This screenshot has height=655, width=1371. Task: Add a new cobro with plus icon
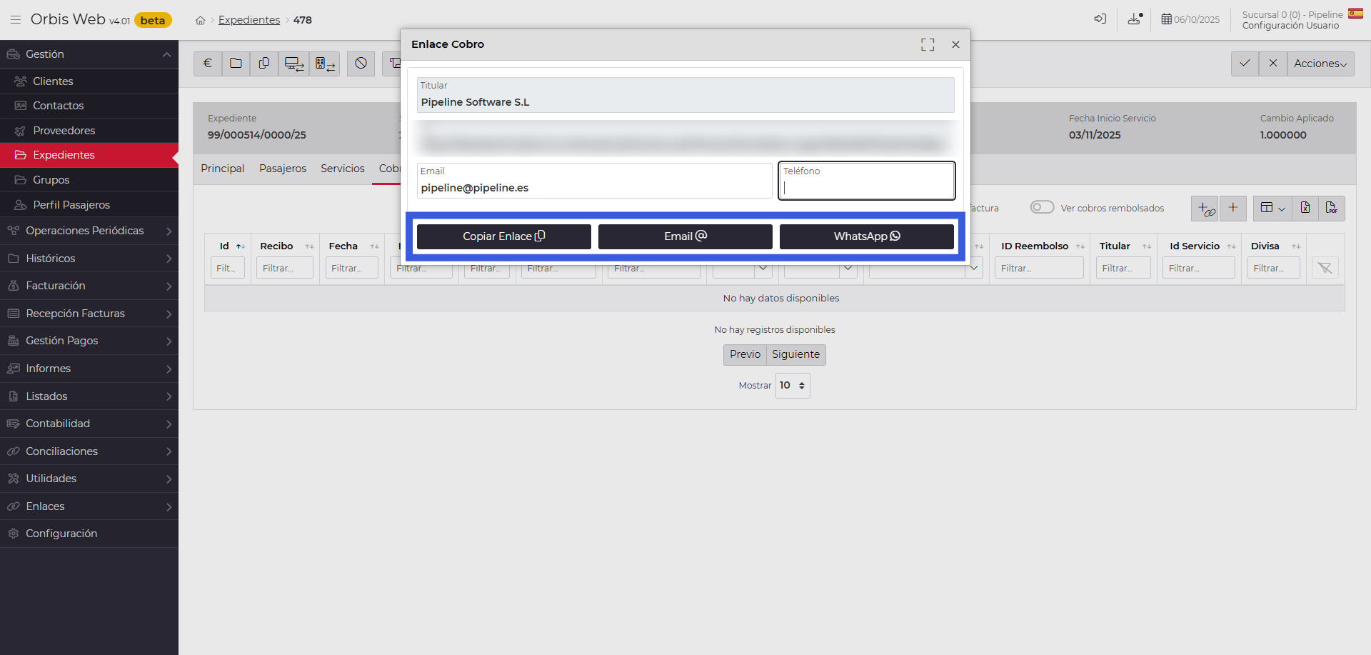pyautogui.click(x=1233, y=208)
